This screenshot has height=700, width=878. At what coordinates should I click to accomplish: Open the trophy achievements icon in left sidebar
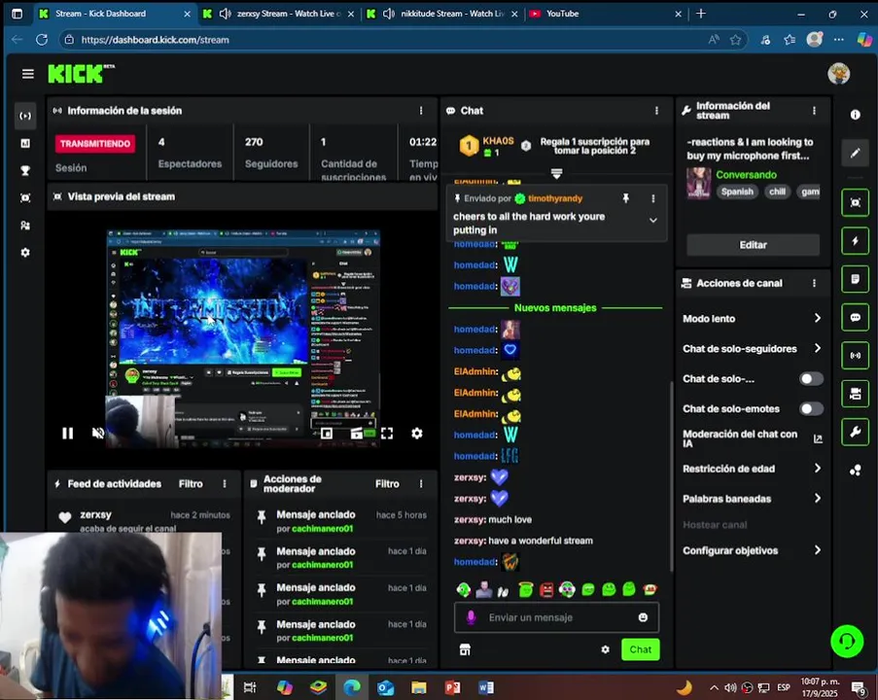pyautogui.click(x=25, y=171)
